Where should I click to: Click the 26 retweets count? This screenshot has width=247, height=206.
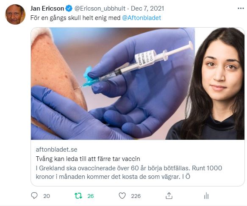coord(91,196)
